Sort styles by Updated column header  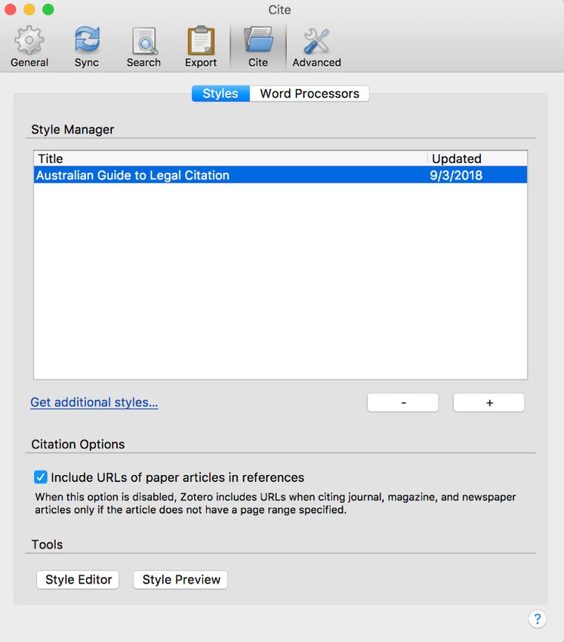[x=477, y=159]
